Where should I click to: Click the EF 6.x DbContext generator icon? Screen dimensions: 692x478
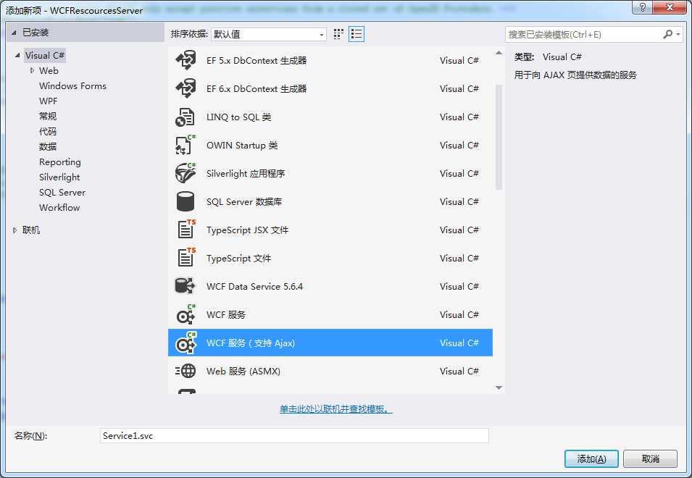185,88
